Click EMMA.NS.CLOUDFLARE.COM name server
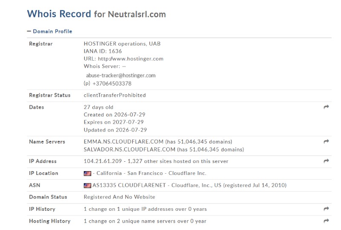 pos(124,142)
